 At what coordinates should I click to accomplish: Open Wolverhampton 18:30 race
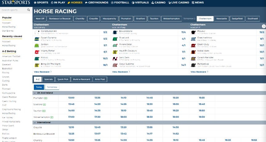pyautogui.click(x=150, y=117)
